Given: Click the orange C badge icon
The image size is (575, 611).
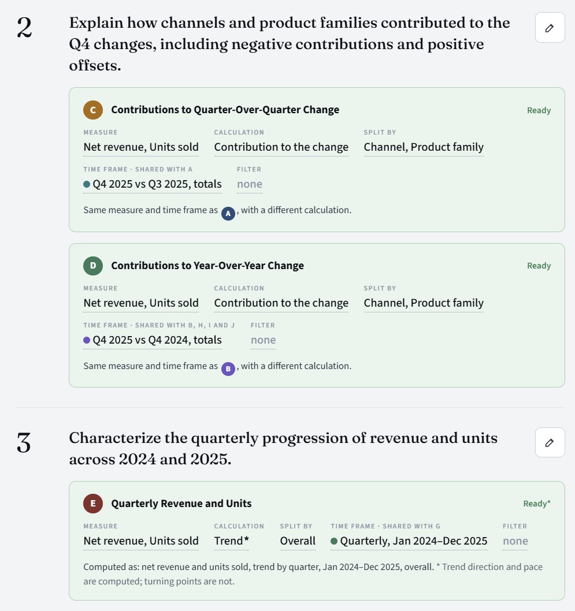Looking at the screenshot, I should point(93,110).
